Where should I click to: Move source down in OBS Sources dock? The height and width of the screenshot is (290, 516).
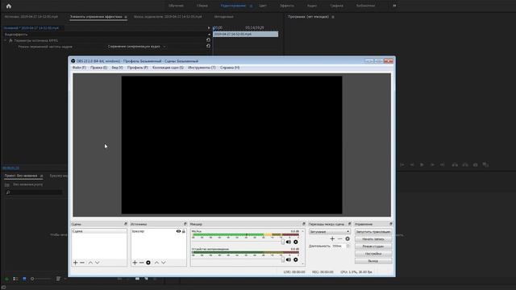(x=164, y=263)
